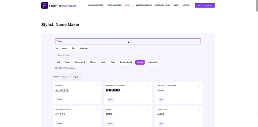Filter styles by Decorated
This screenshot has height=127, width=258.
[x=80, y=62]
